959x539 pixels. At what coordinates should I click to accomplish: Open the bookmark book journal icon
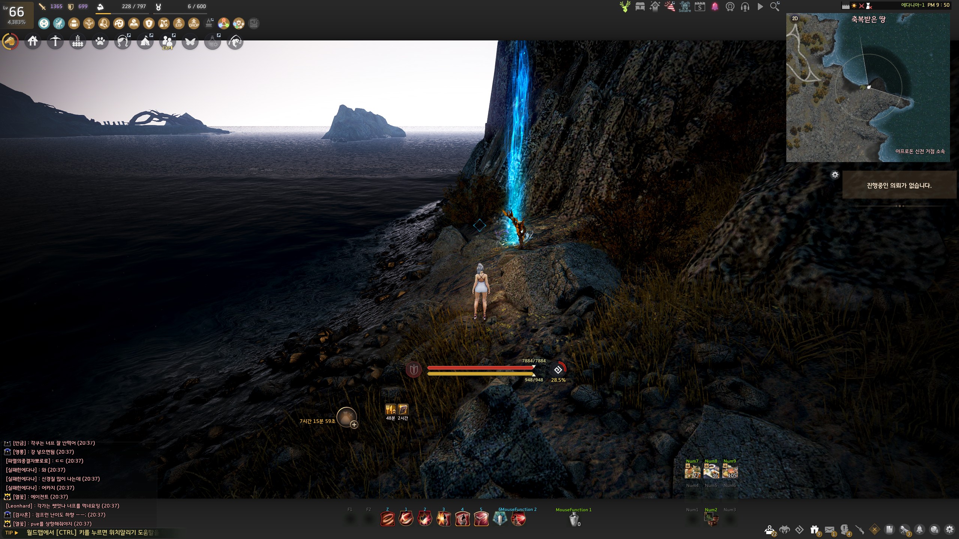(x=890, y=530)
